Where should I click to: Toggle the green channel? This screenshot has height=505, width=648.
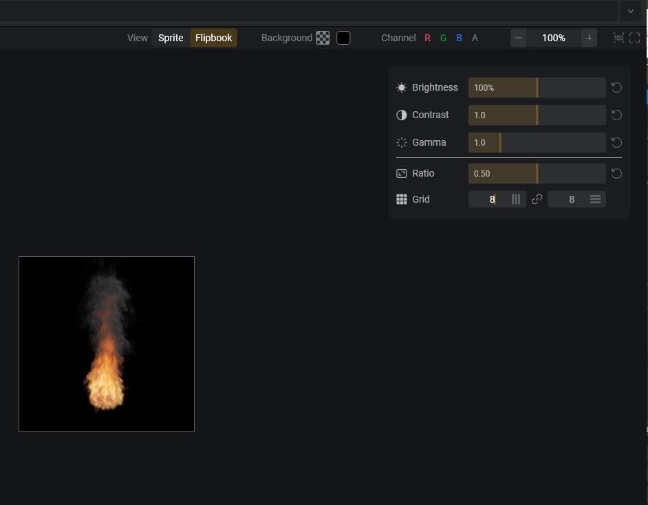(x=443, y=38)
